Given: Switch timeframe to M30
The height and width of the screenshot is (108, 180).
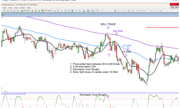Looking at the screenshot, I should pyautogui.click(x=144, y=11).
